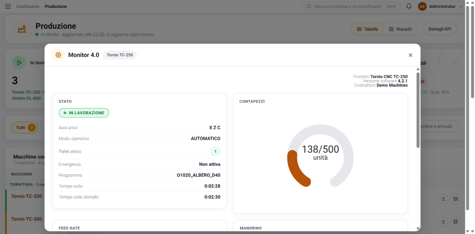Click the X Z C active axes value
The image size is (475, 234).
tap(215, 128)
